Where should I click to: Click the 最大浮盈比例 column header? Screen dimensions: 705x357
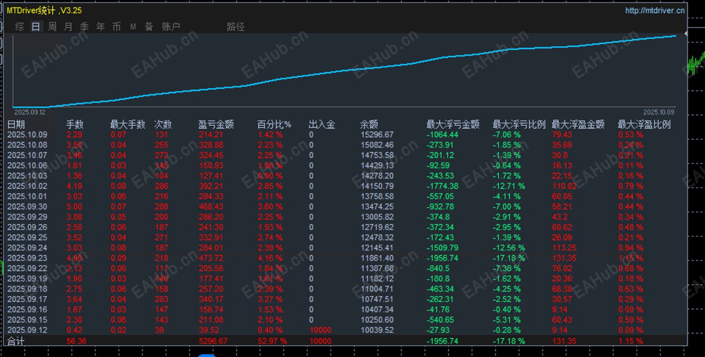click(x=644, y=125)
